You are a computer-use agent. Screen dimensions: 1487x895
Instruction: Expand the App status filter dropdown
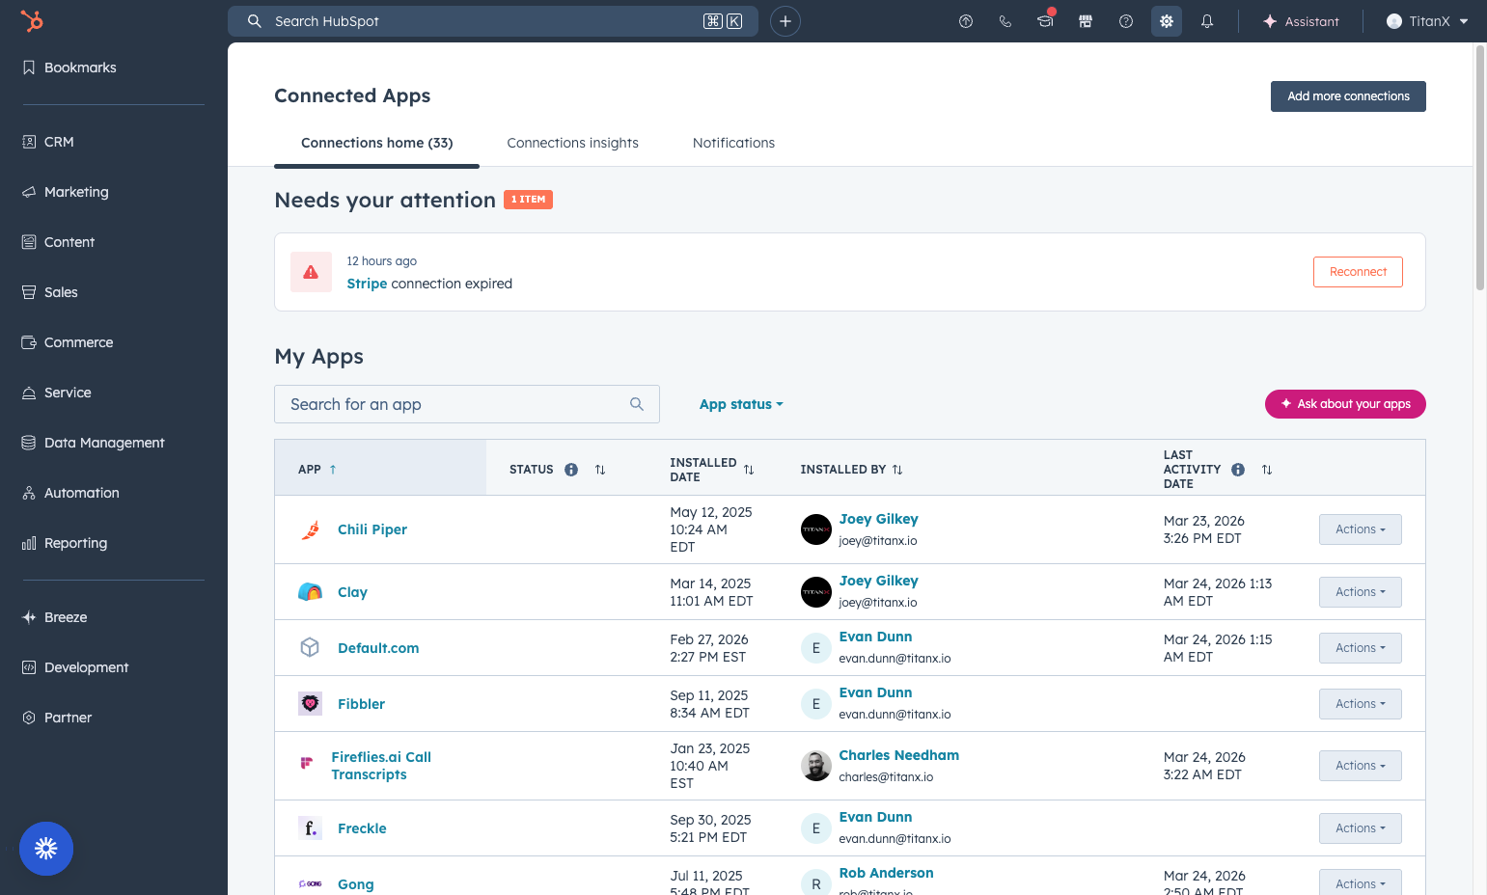click(x=741, y=404)
